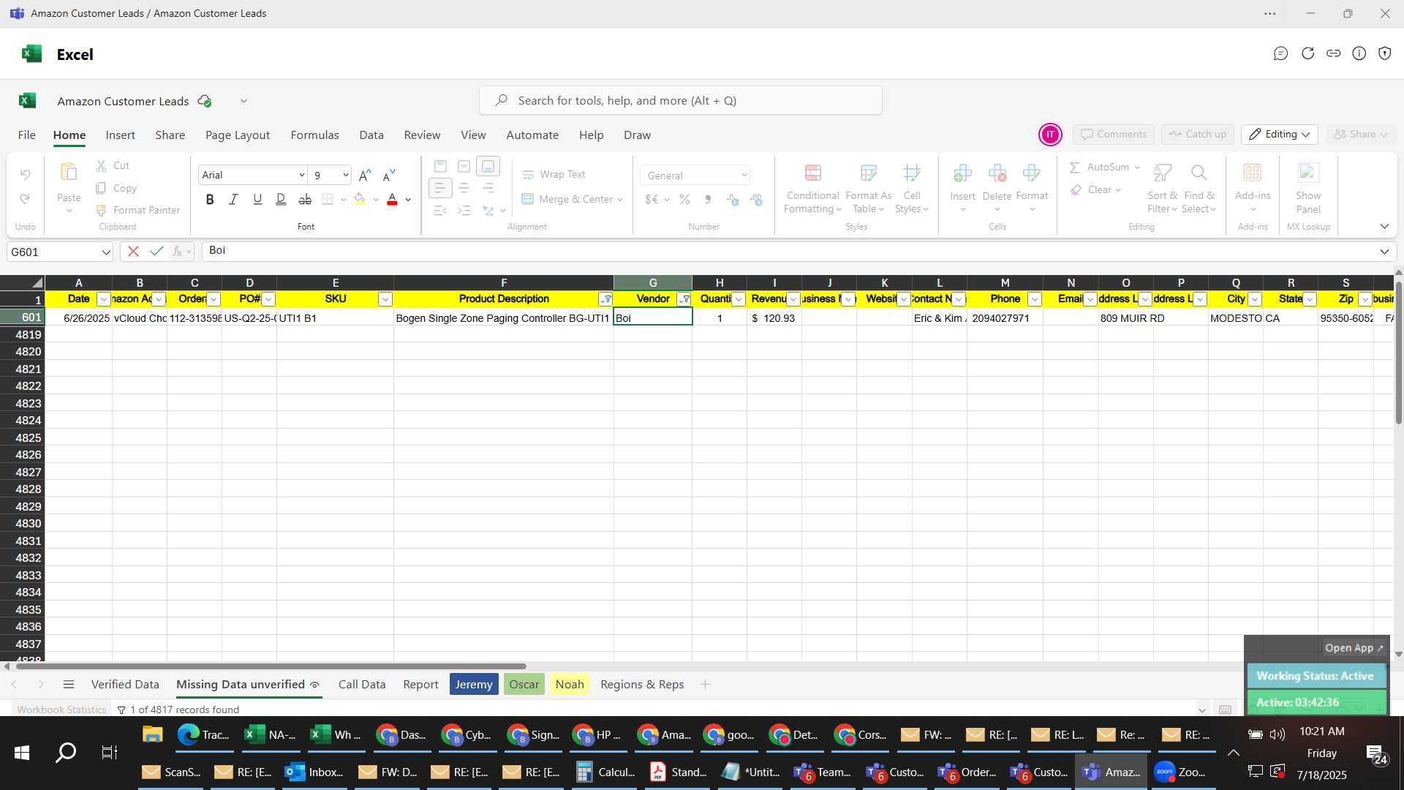Open the Name Box G601 dropdown

[x=106, y=252]
